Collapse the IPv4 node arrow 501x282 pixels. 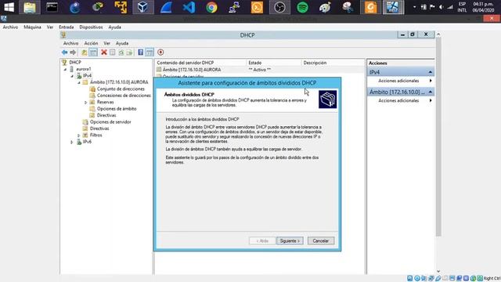[72, 76]
